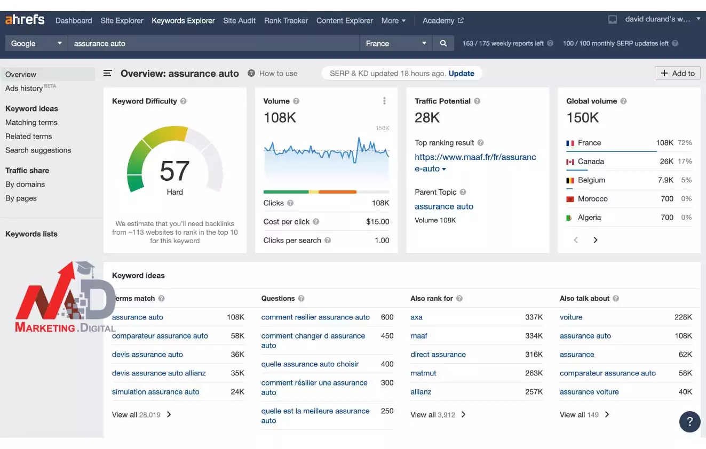Click the Traffic Potential help tooltip icon
This screenshot has height=449, width=706.
[477, 101]
